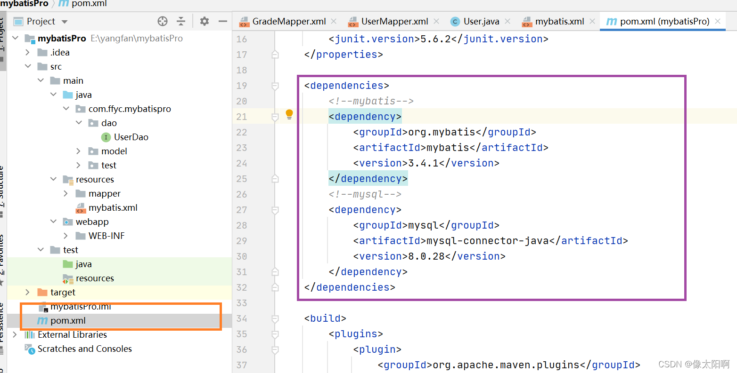Collapse the src folder
Image resolution: width=737 pixels, height=373 pixels.
[28, 66]
